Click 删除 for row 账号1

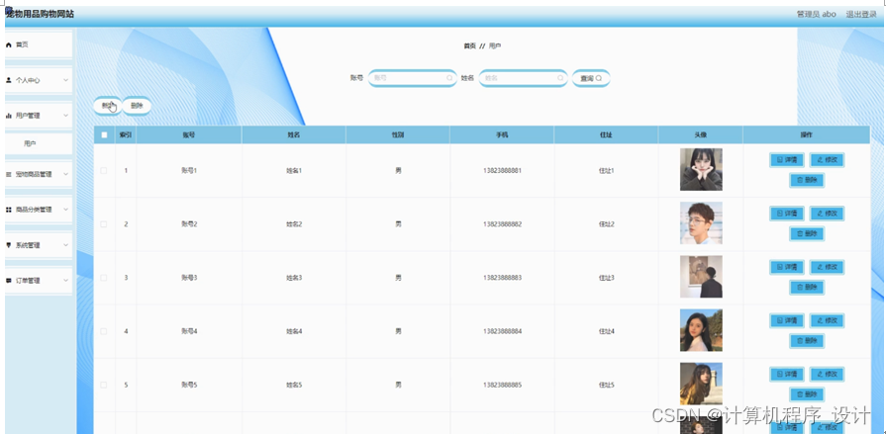tap(807, 181)
